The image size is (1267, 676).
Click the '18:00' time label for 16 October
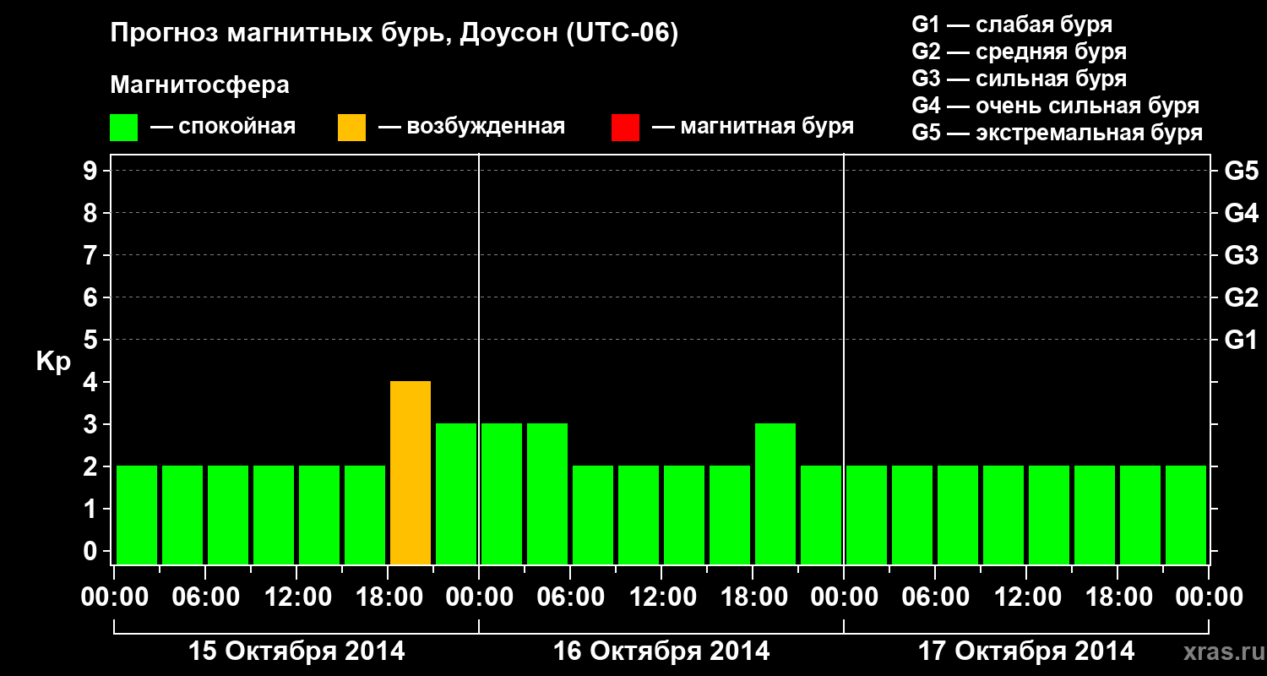(x=753, y=597)
